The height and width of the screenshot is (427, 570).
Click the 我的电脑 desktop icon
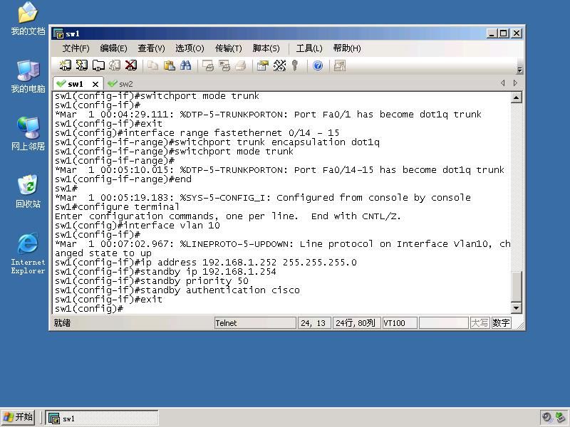(x=28, y=76)
